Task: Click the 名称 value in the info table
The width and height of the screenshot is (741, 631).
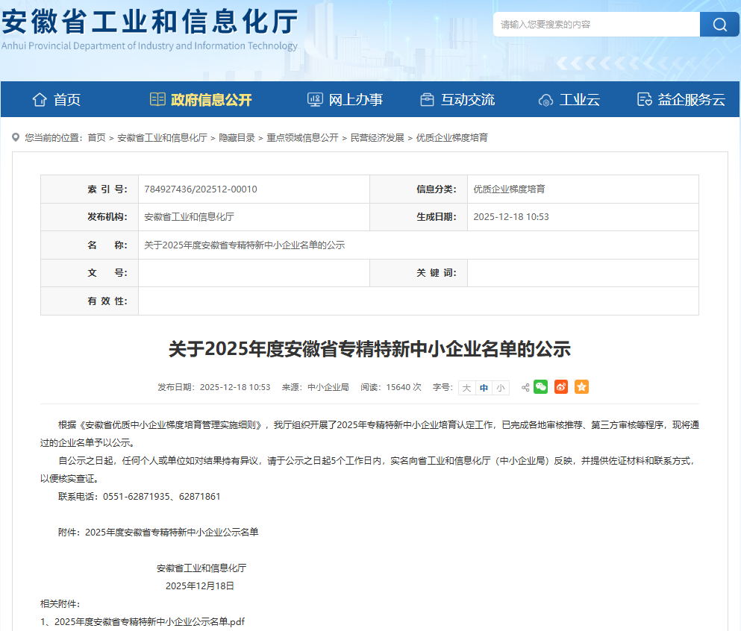Action: (x=244, y=245)
